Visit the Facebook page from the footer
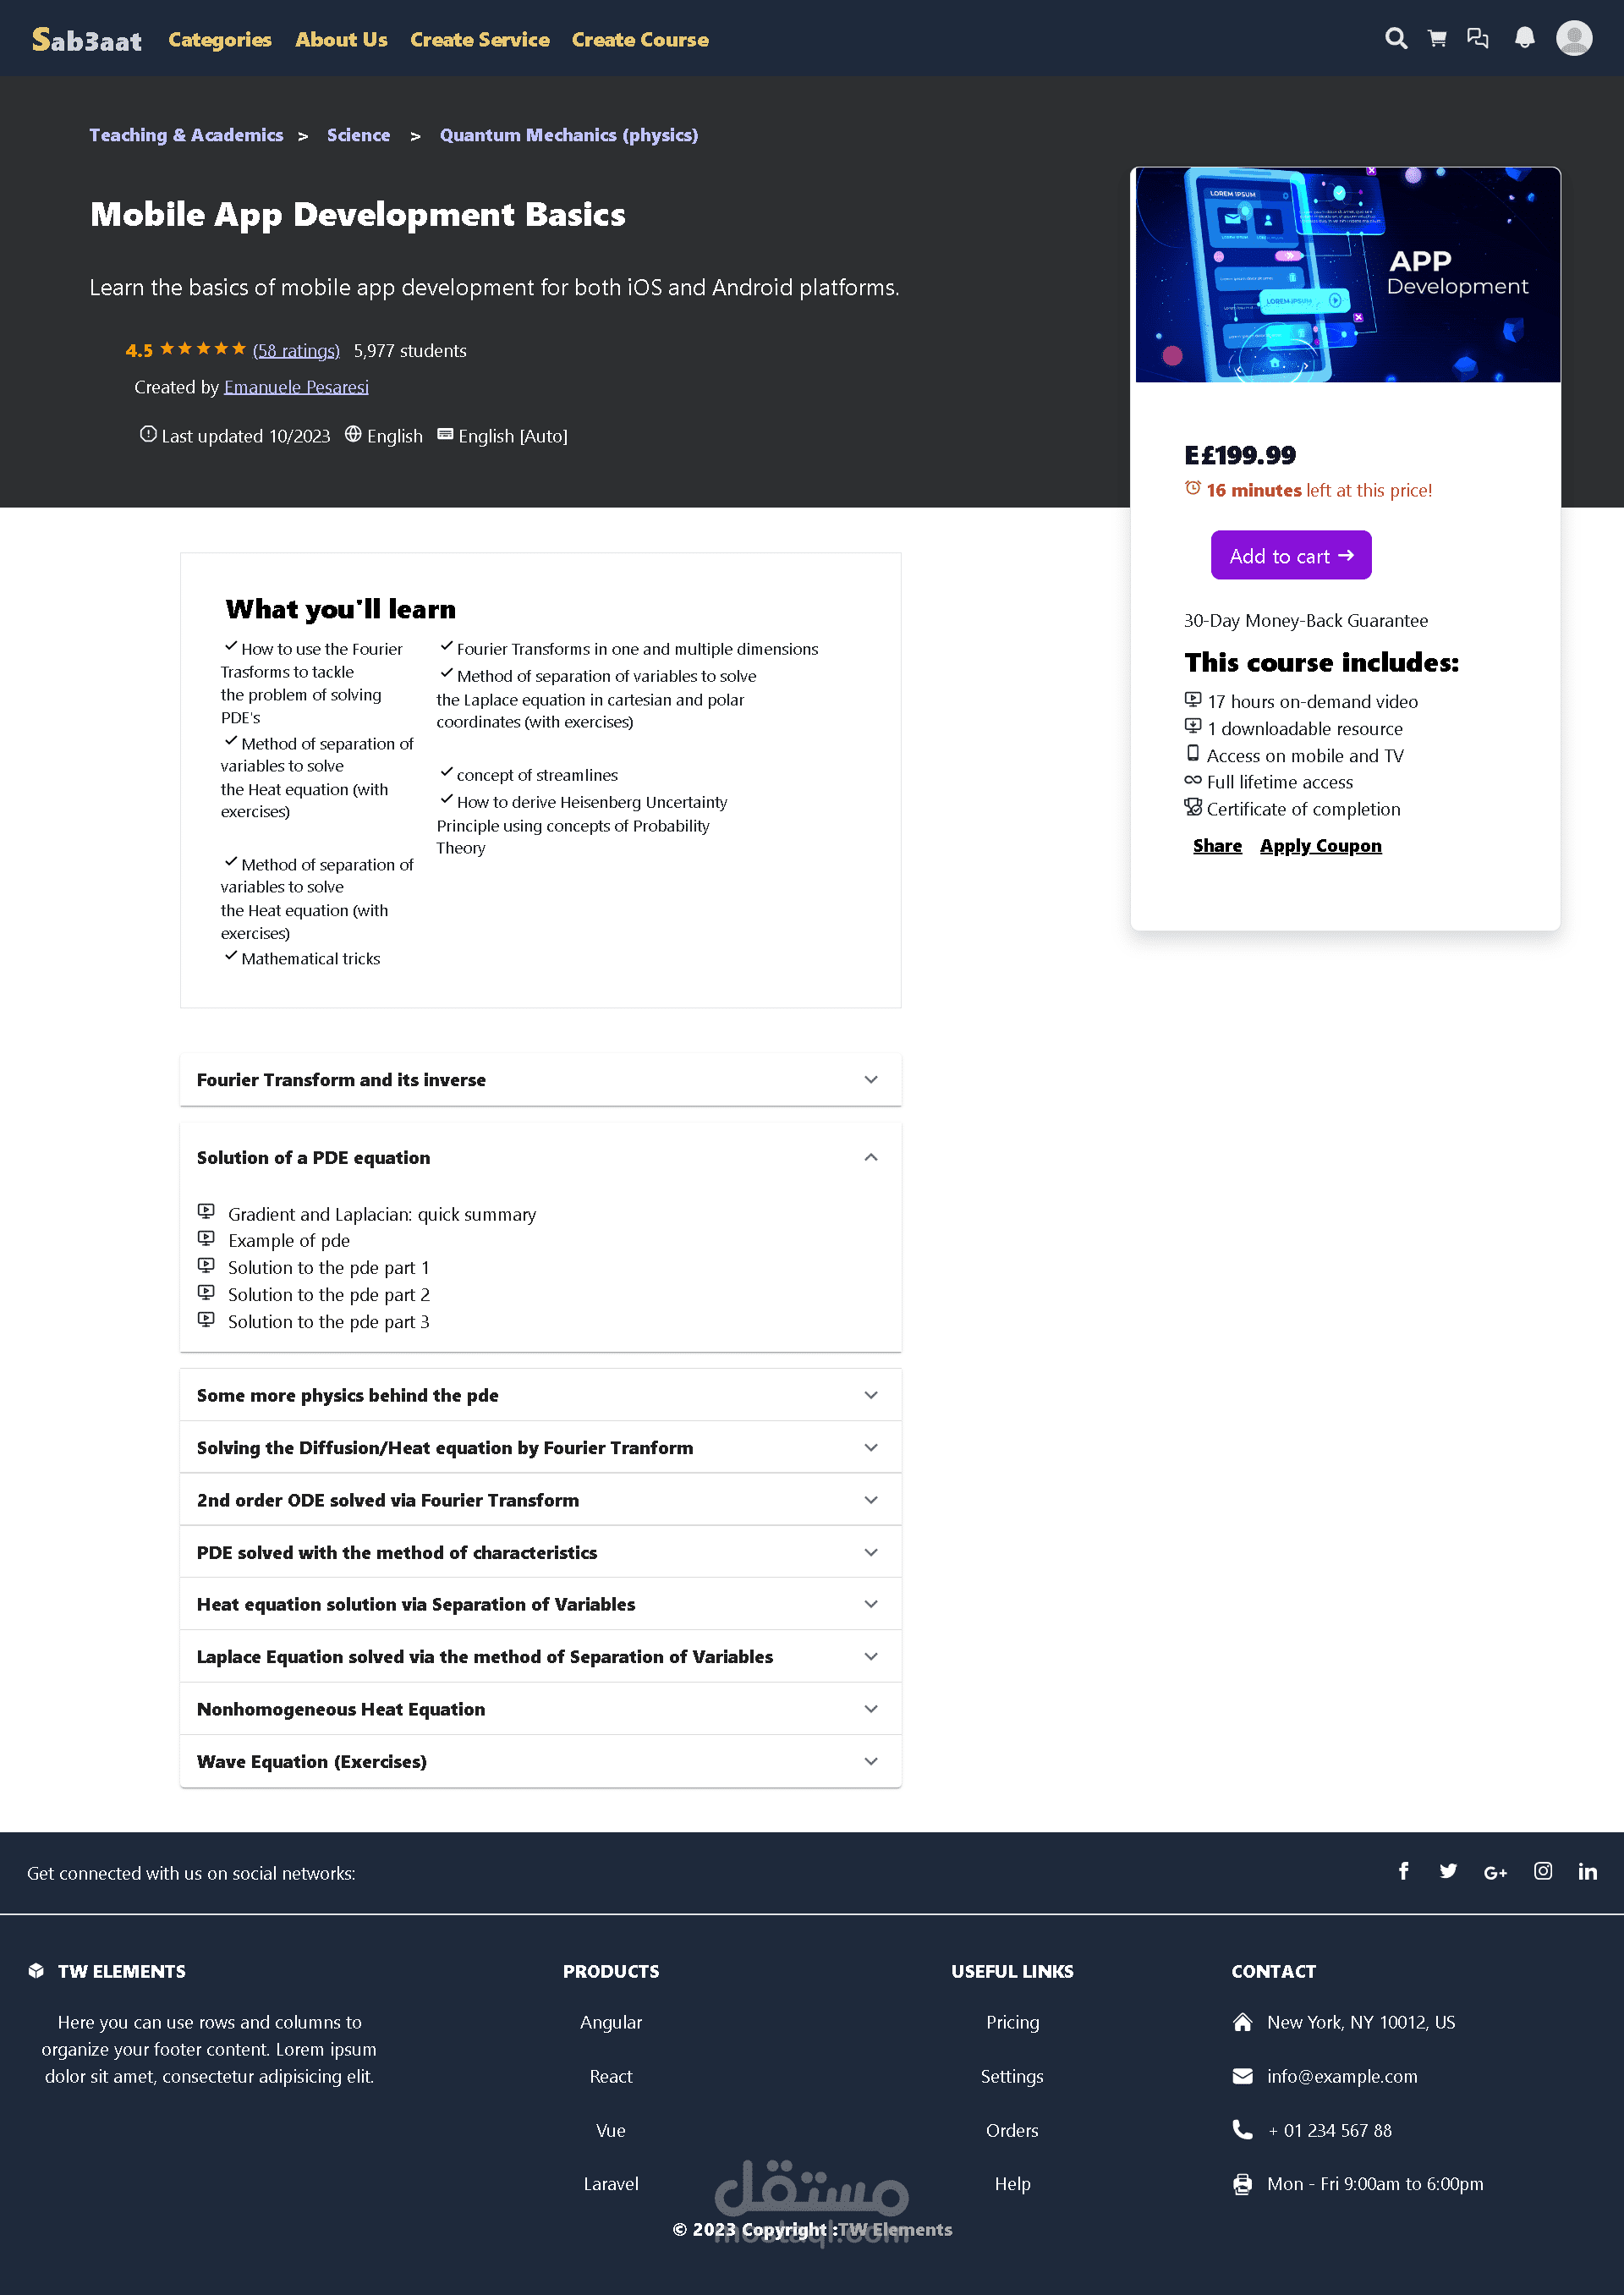 1403,1871
